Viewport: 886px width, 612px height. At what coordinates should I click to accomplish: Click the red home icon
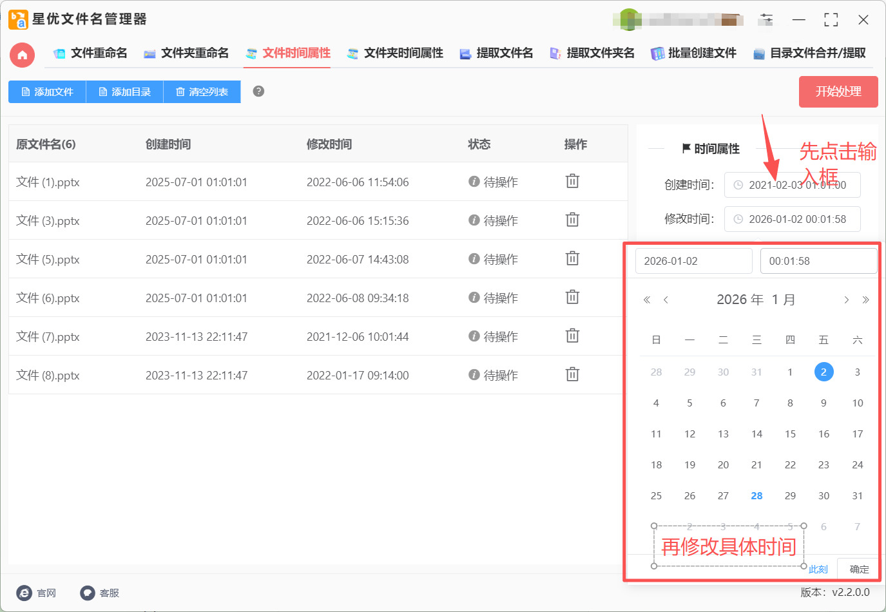22,55
